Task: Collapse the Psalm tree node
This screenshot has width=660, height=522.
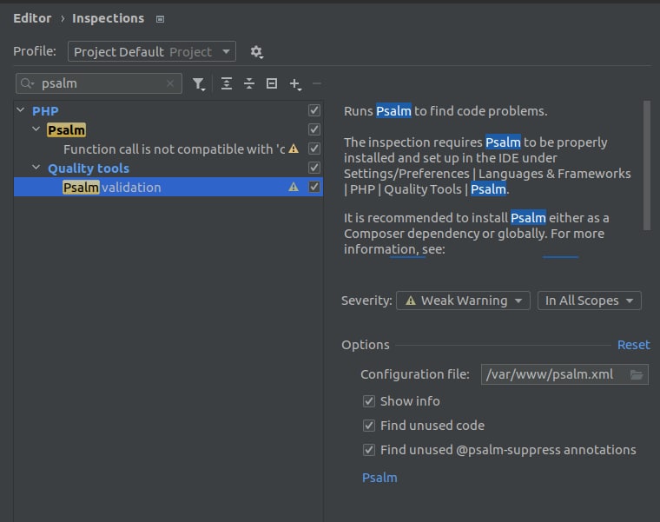Action: click(x=36, y=129)
